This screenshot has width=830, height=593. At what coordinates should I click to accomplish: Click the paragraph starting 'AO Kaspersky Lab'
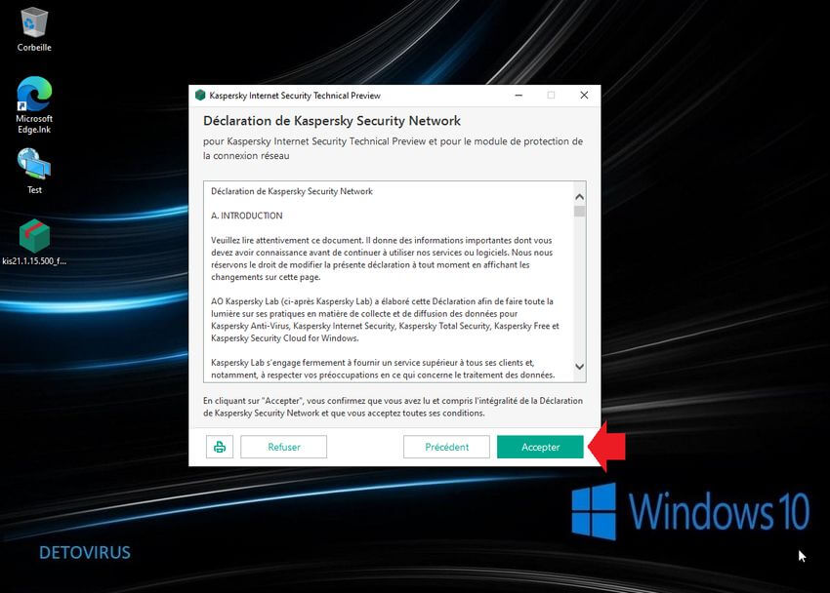[x=385, y=320]
